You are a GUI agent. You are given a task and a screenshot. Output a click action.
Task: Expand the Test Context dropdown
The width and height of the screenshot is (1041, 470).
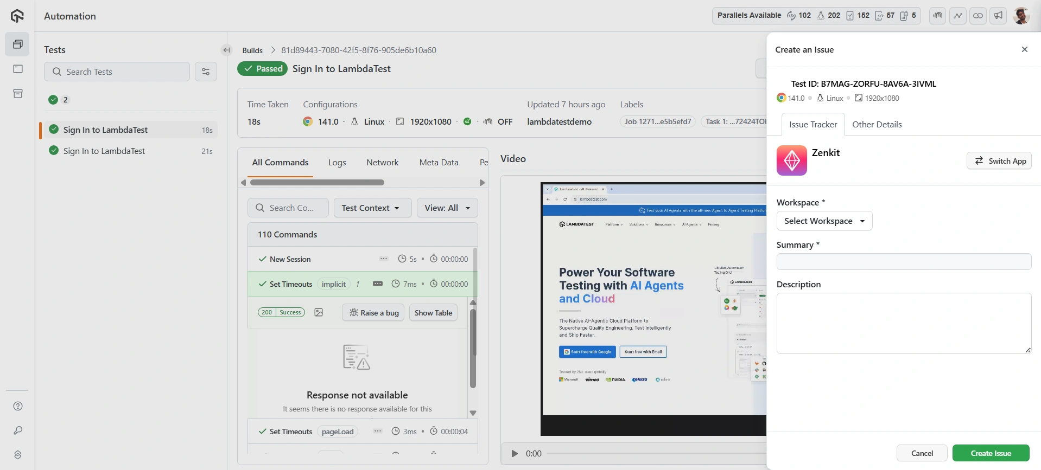pos(372,208)
